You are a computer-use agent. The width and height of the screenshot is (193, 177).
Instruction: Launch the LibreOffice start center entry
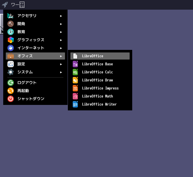click(100, 56)
